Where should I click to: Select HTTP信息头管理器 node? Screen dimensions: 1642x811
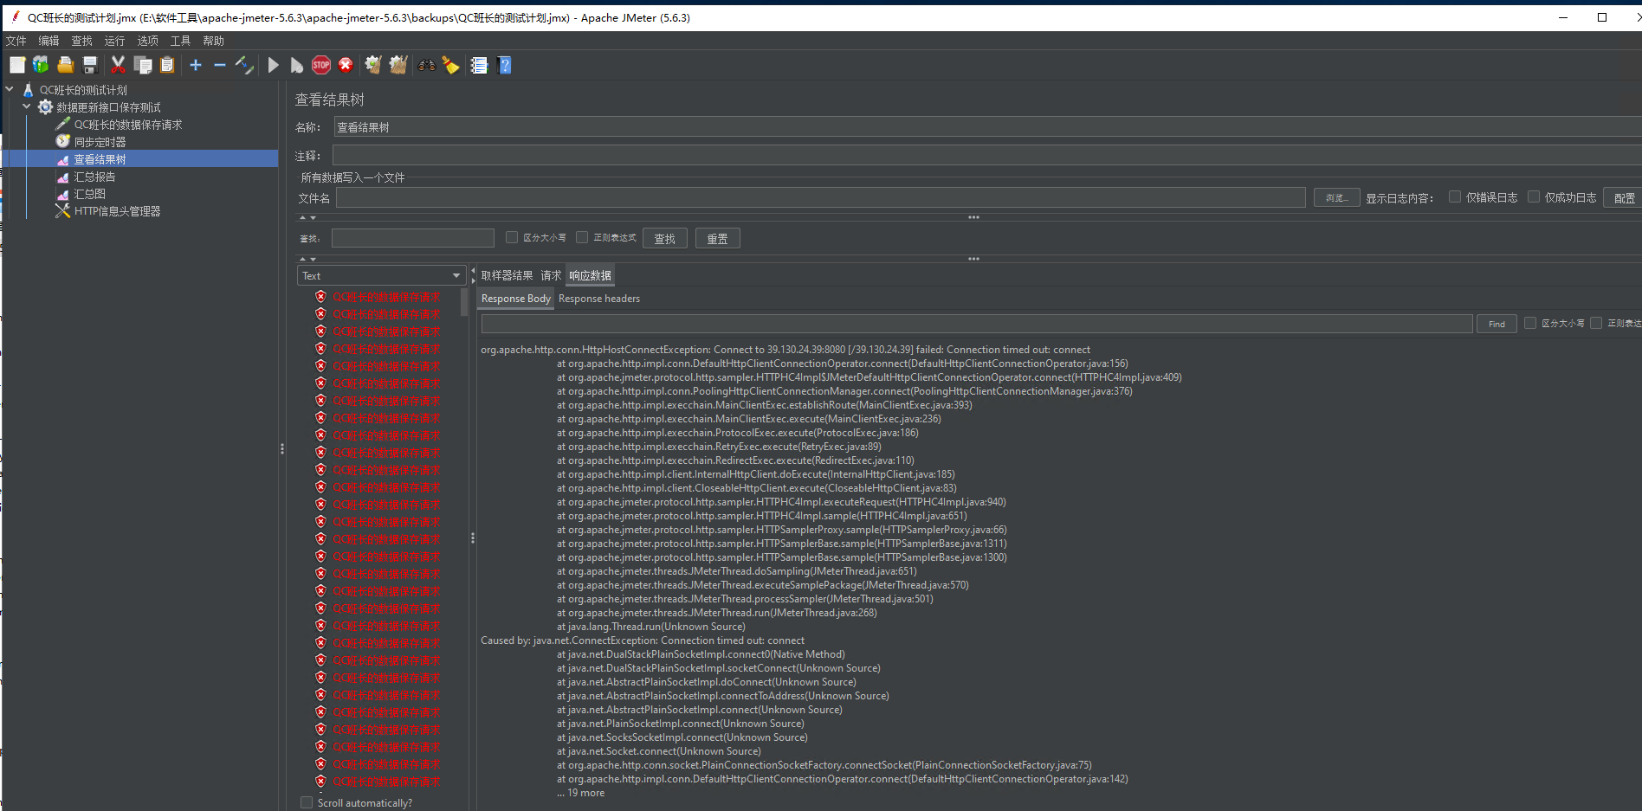click(x=117, y=211)
